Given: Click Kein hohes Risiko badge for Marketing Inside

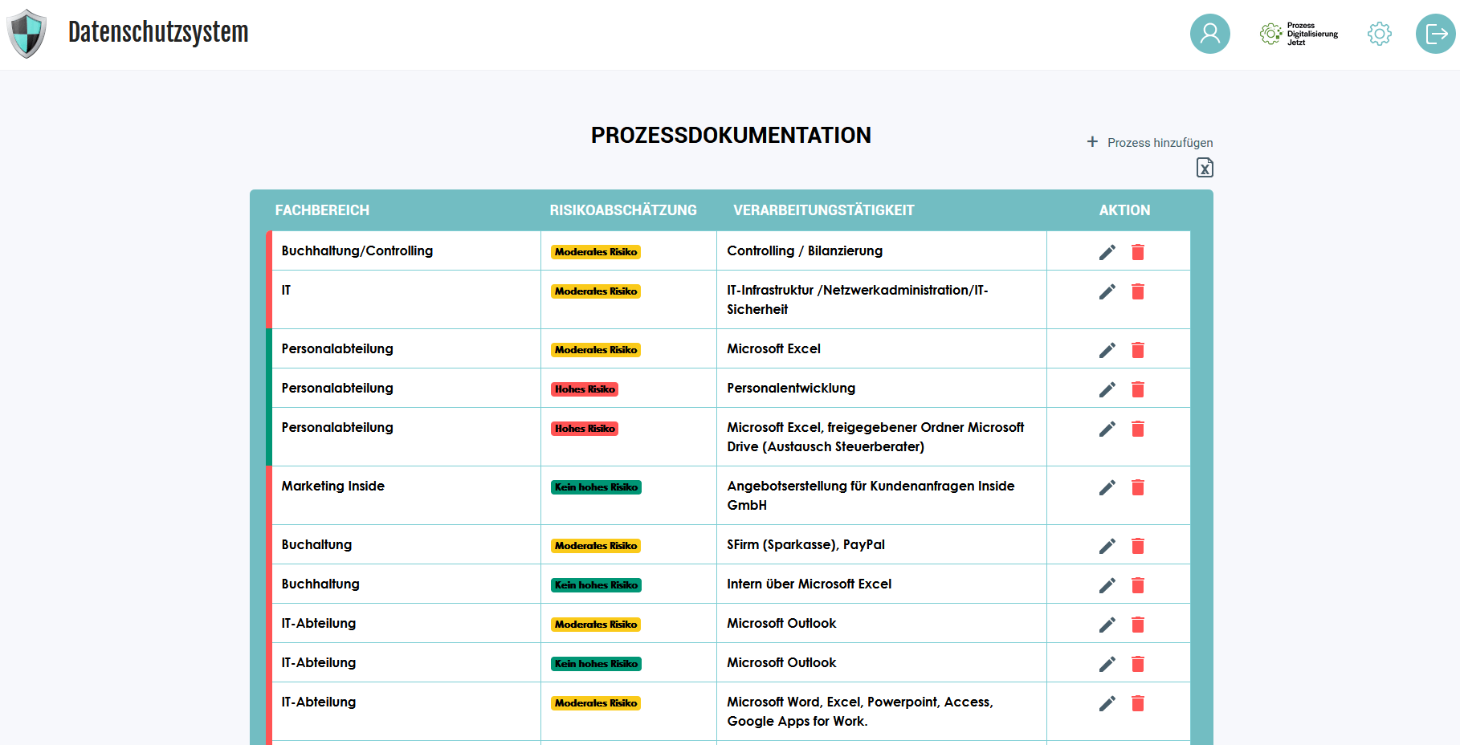Looking at the screenshot, I should point(596,487).
